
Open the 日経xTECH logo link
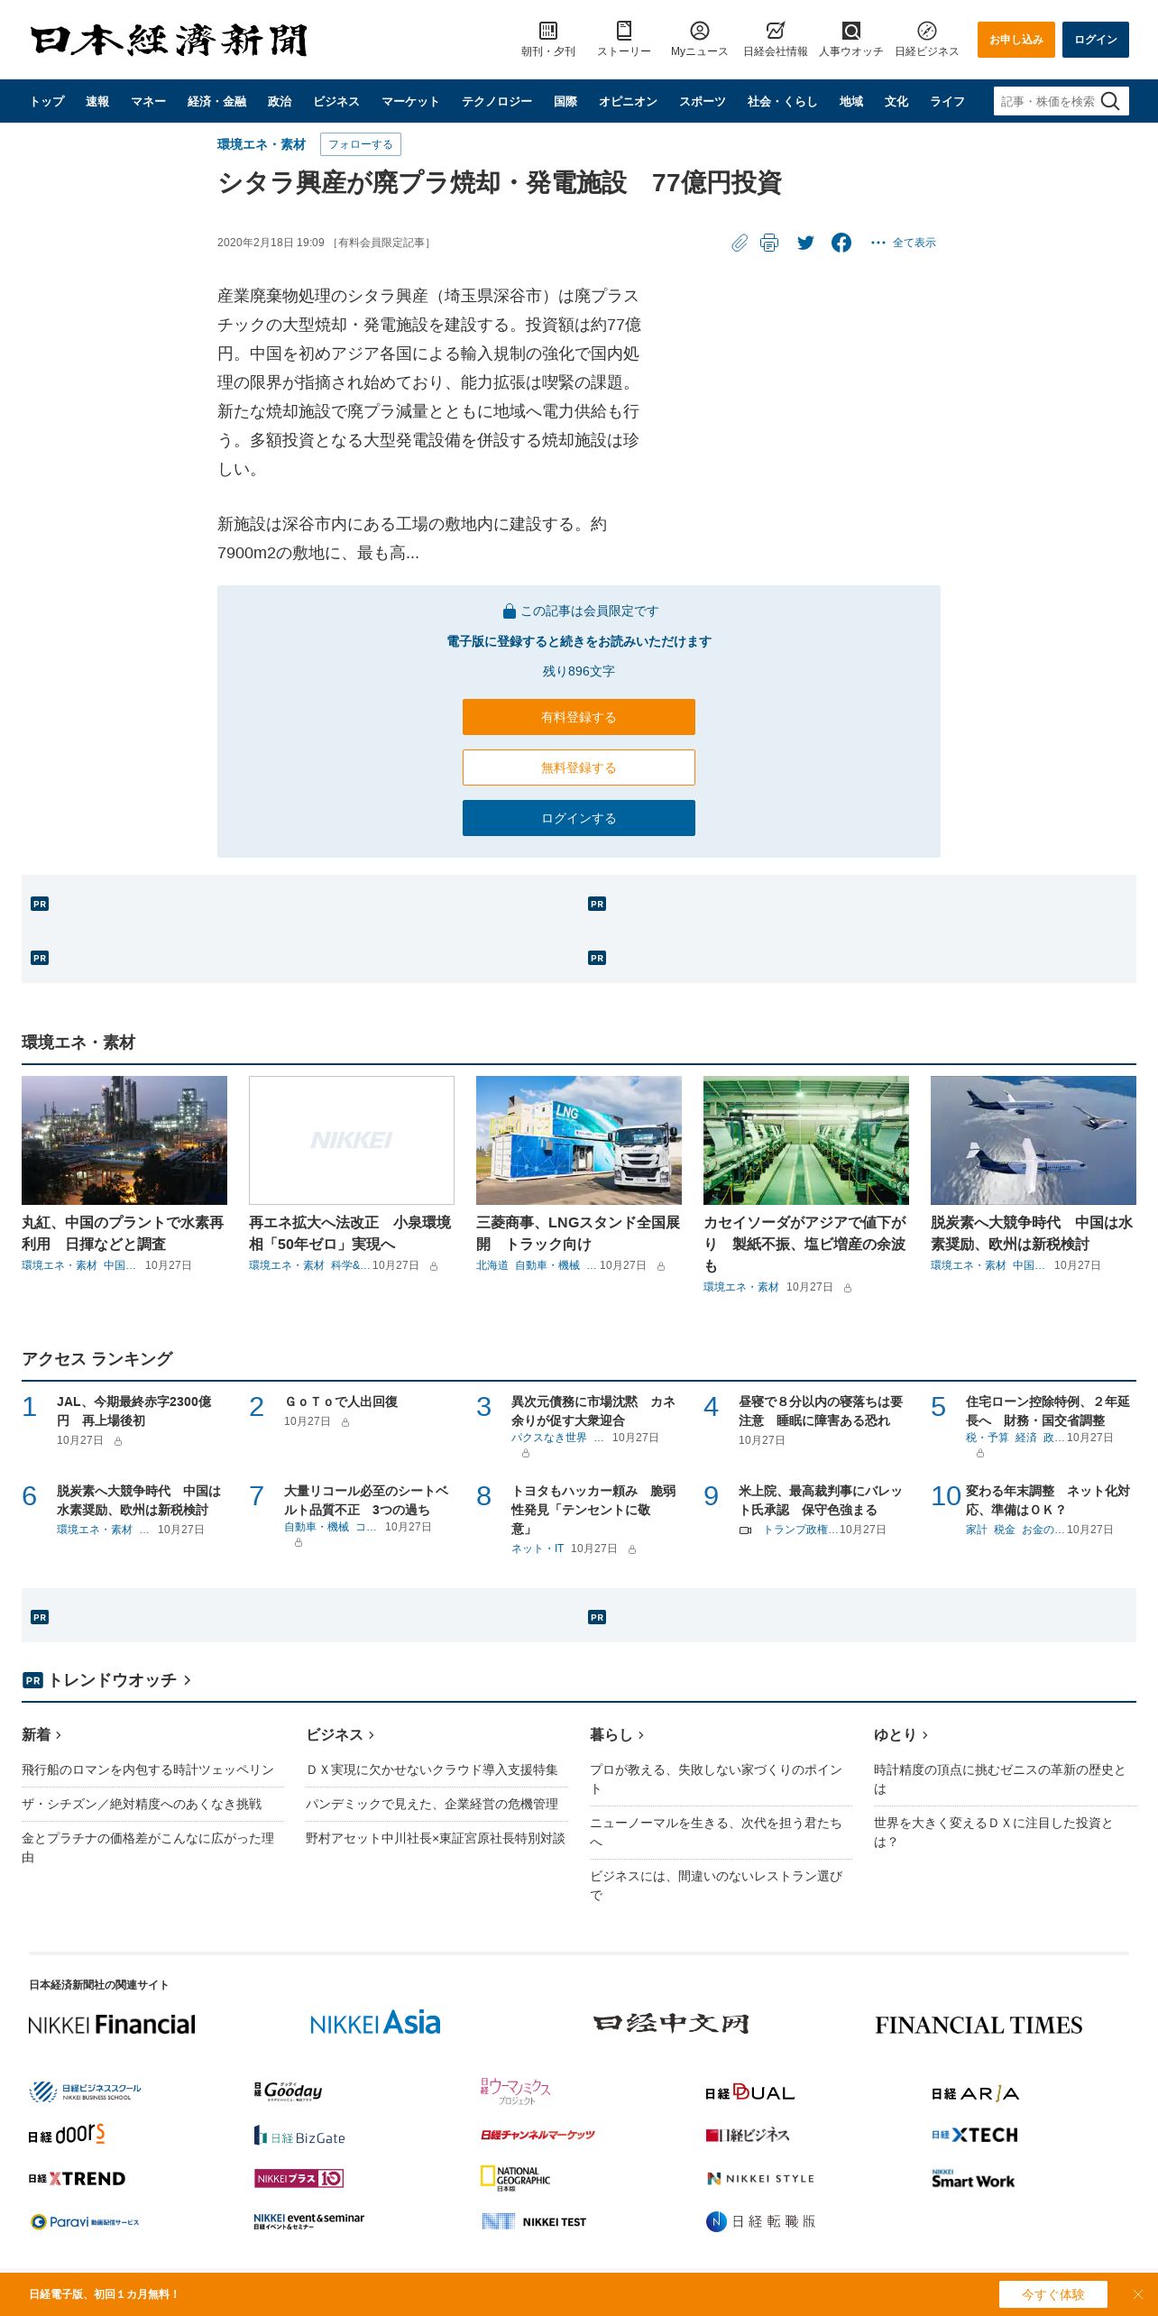(975, 2135)
